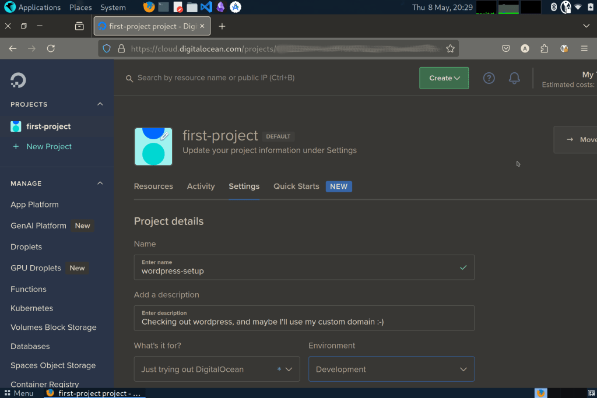
Task: Bookmark this page with star icon
Action: 450,48
